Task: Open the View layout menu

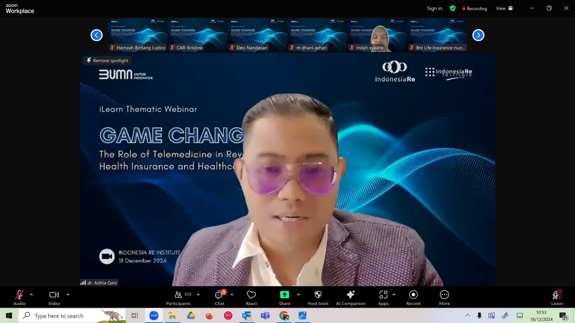Action: (504, 8)
